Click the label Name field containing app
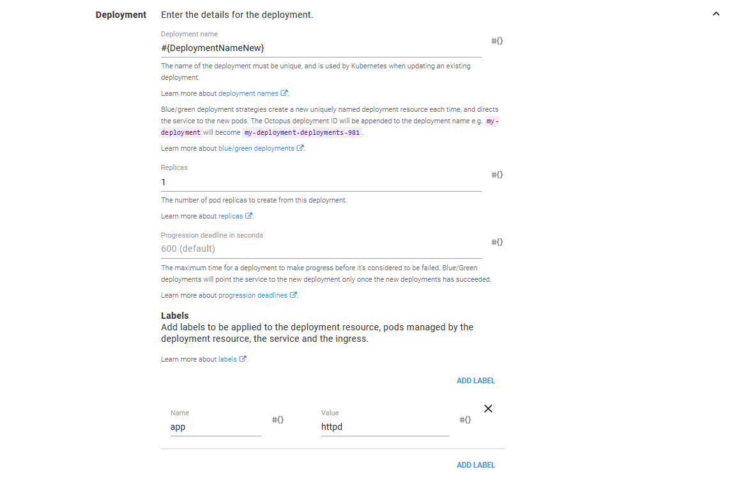732x483 pixels. click(216, 427)
